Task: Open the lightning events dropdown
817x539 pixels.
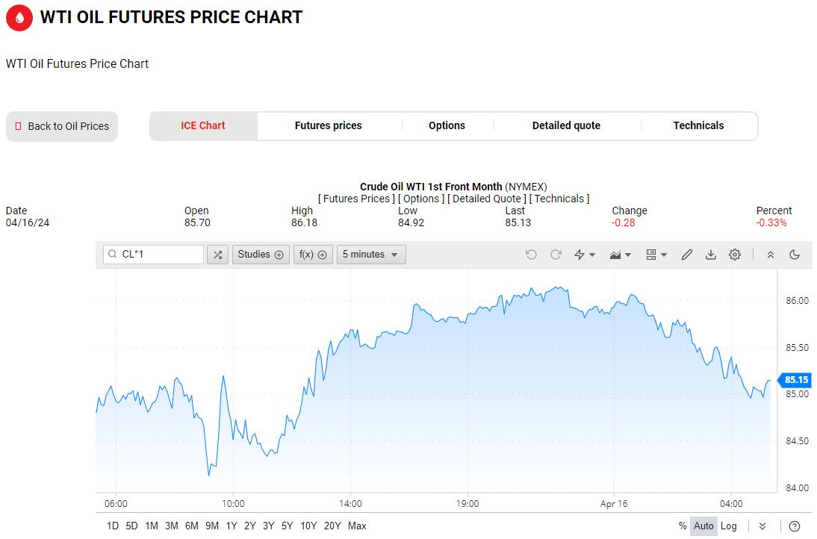Action: [x=585, y=255]
